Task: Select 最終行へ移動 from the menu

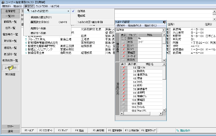Action: click(47, 33)
